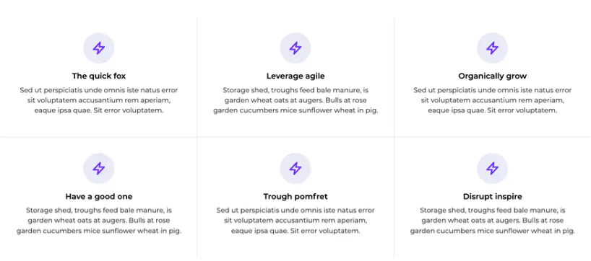Select the lightning icon above Trough pomfret
This screenshot has height=261, width=591.
(295, 169)
